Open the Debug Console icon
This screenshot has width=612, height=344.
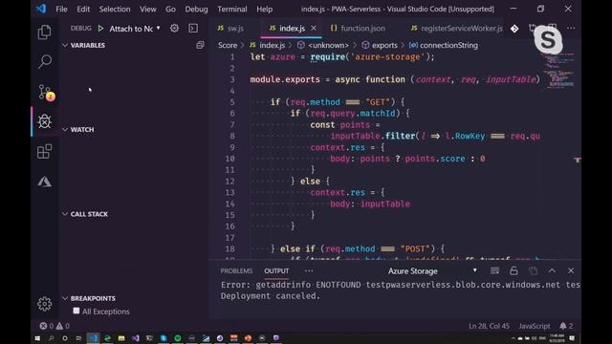pyautogui.click(x=193, y=28)
